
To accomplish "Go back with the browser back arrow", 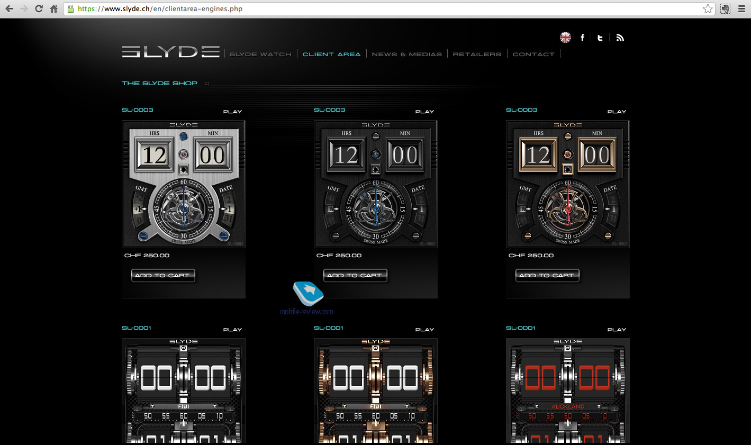I will click(9, 8).
